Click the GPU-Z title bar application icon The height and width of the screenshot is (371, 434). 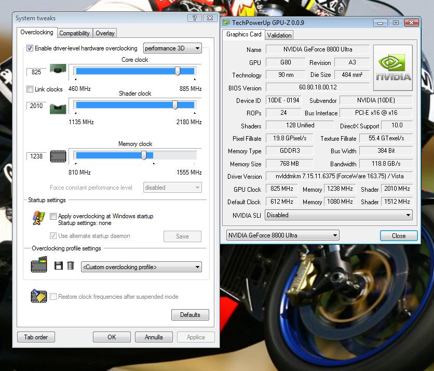(226, 22)
